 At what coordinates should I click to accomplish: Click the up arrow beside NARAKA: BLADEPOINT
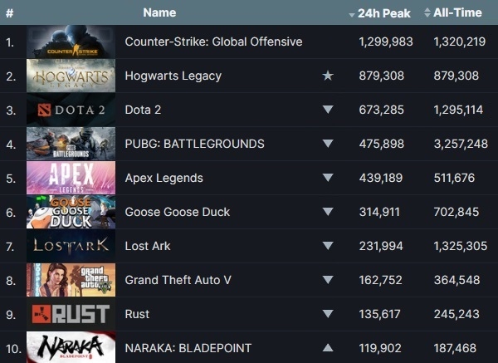328,348
